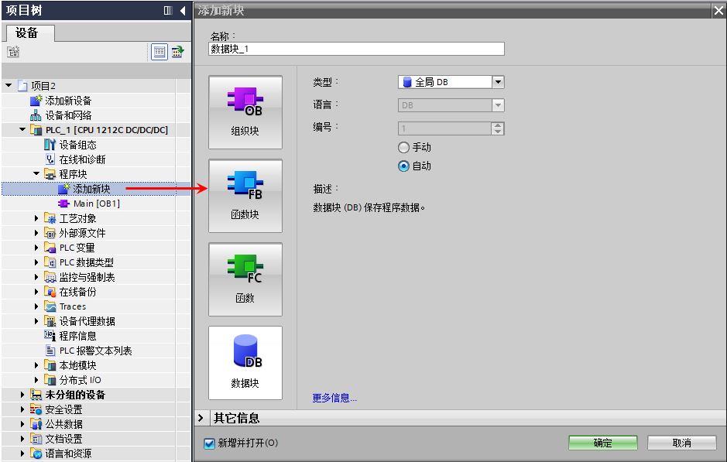
Task: Switch to the 设备 tab
Action: pyautogui.click(x=30, y=33)
